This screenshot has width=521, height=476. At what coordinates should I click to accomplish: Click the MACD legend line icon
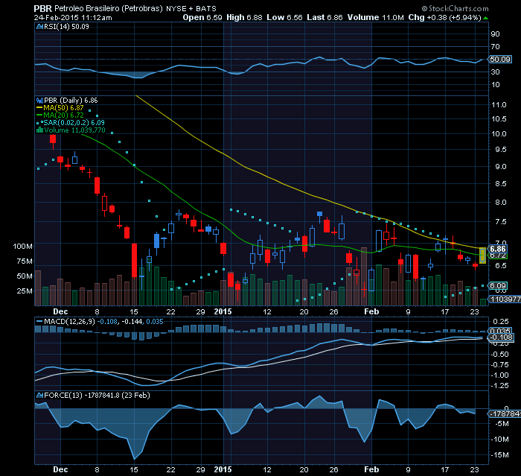(39, 322)
